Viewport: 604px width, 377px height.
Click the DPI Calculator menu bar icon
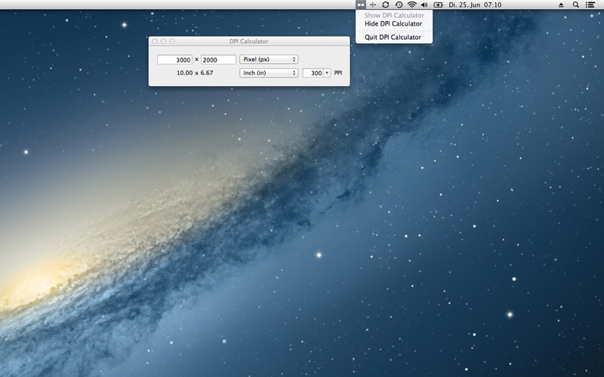coord(361,5)
